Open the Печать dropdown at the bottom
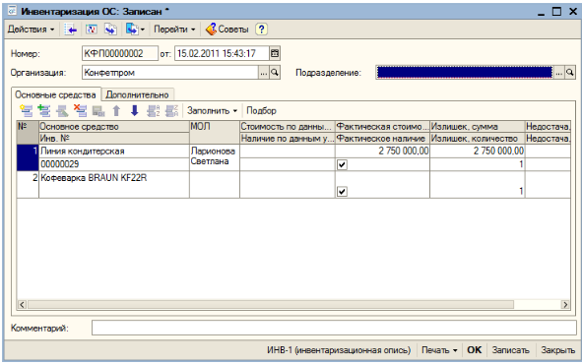This screenshot has width=582, height=364. [439, 350]
